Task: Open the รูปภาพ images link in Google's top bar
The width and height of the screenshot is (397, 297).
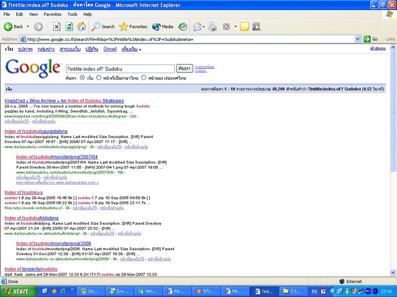Action: tap(25, 49)
